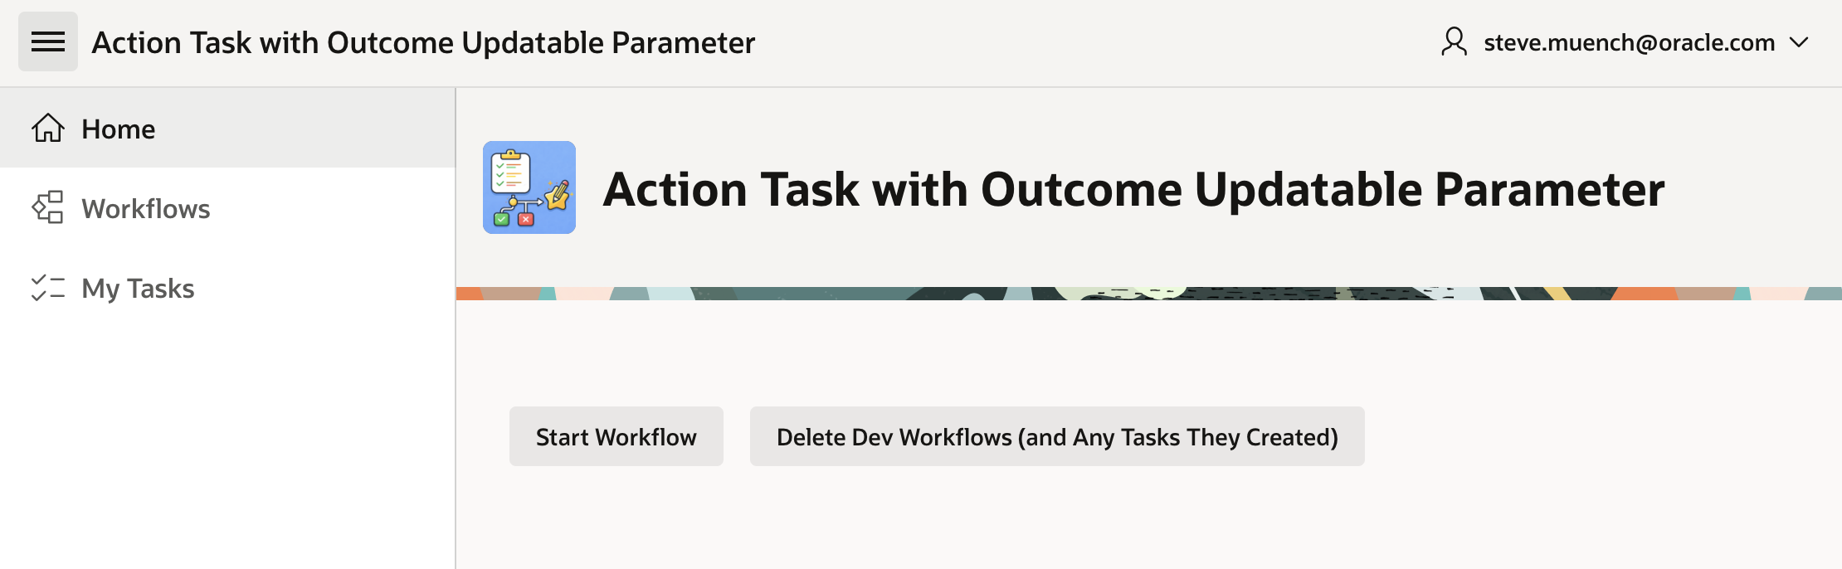Click the 'Workflows' label text in sidebar
The width and height of the screenshot is (1842, 569).
coord(146,209)
